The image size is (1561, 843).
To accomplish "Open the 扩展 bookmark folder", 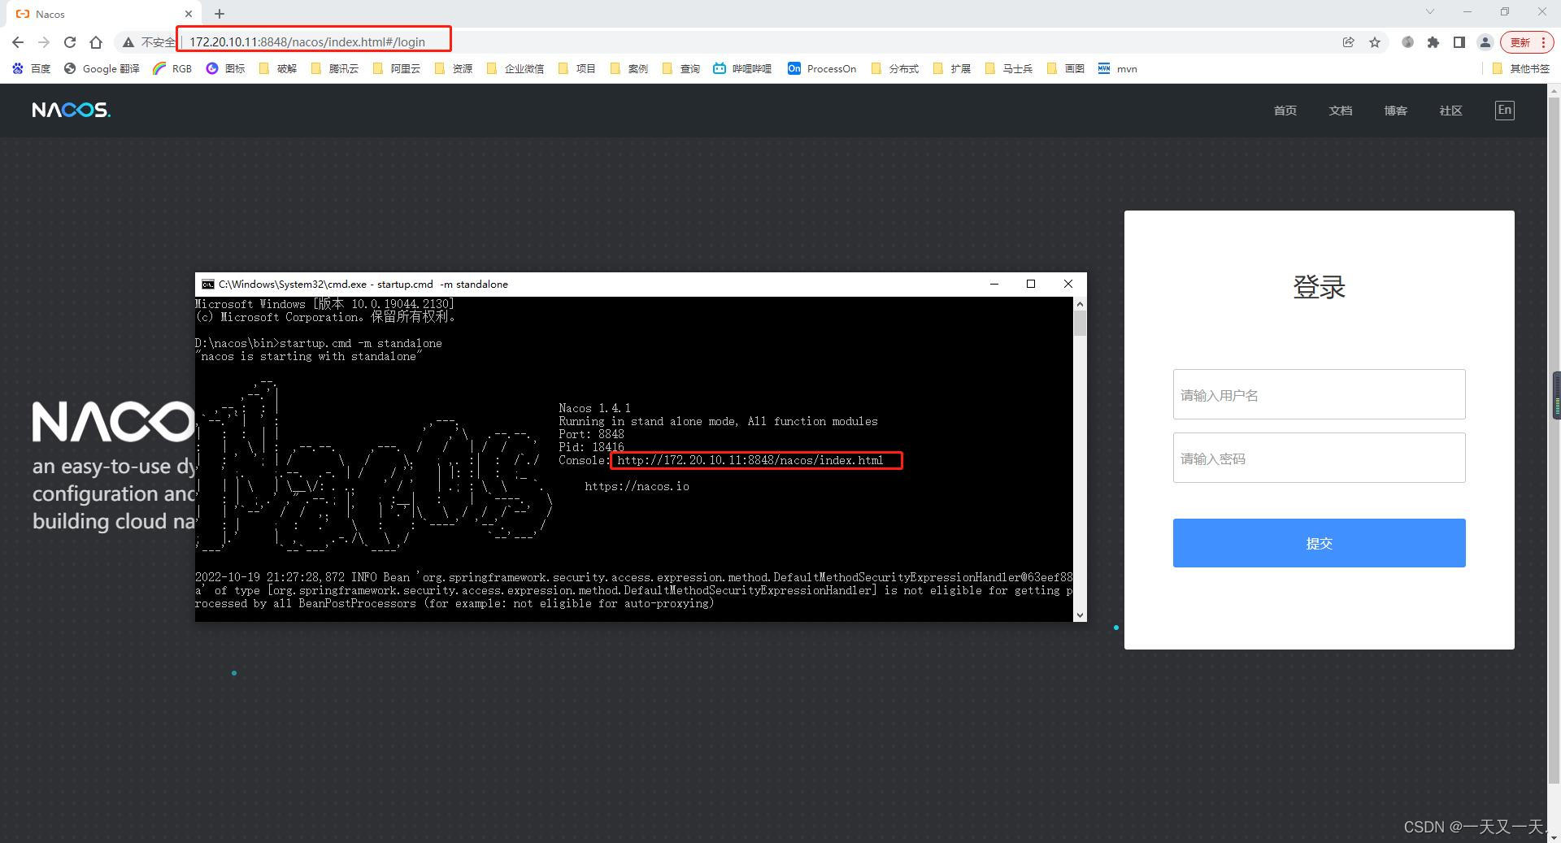I will [952, 68].
